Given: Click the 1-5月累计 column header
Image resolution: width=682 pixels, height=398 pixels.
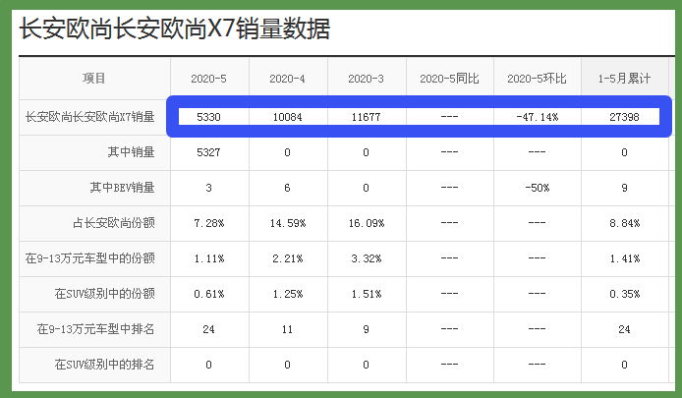Looking at the screenshot, I should (624, 79).
